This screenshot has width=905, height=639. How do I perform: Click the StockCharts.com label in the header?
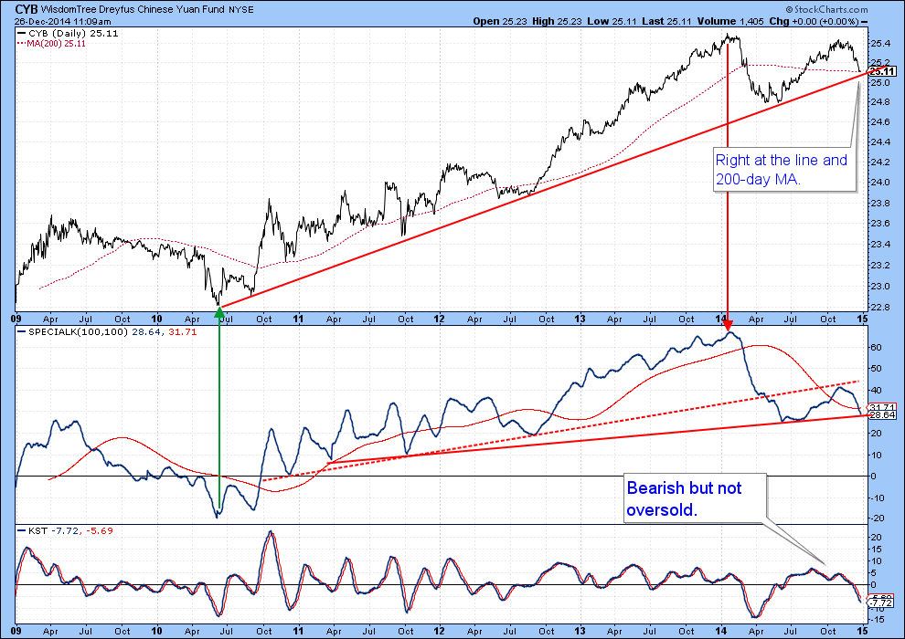(x=827, y=9)
